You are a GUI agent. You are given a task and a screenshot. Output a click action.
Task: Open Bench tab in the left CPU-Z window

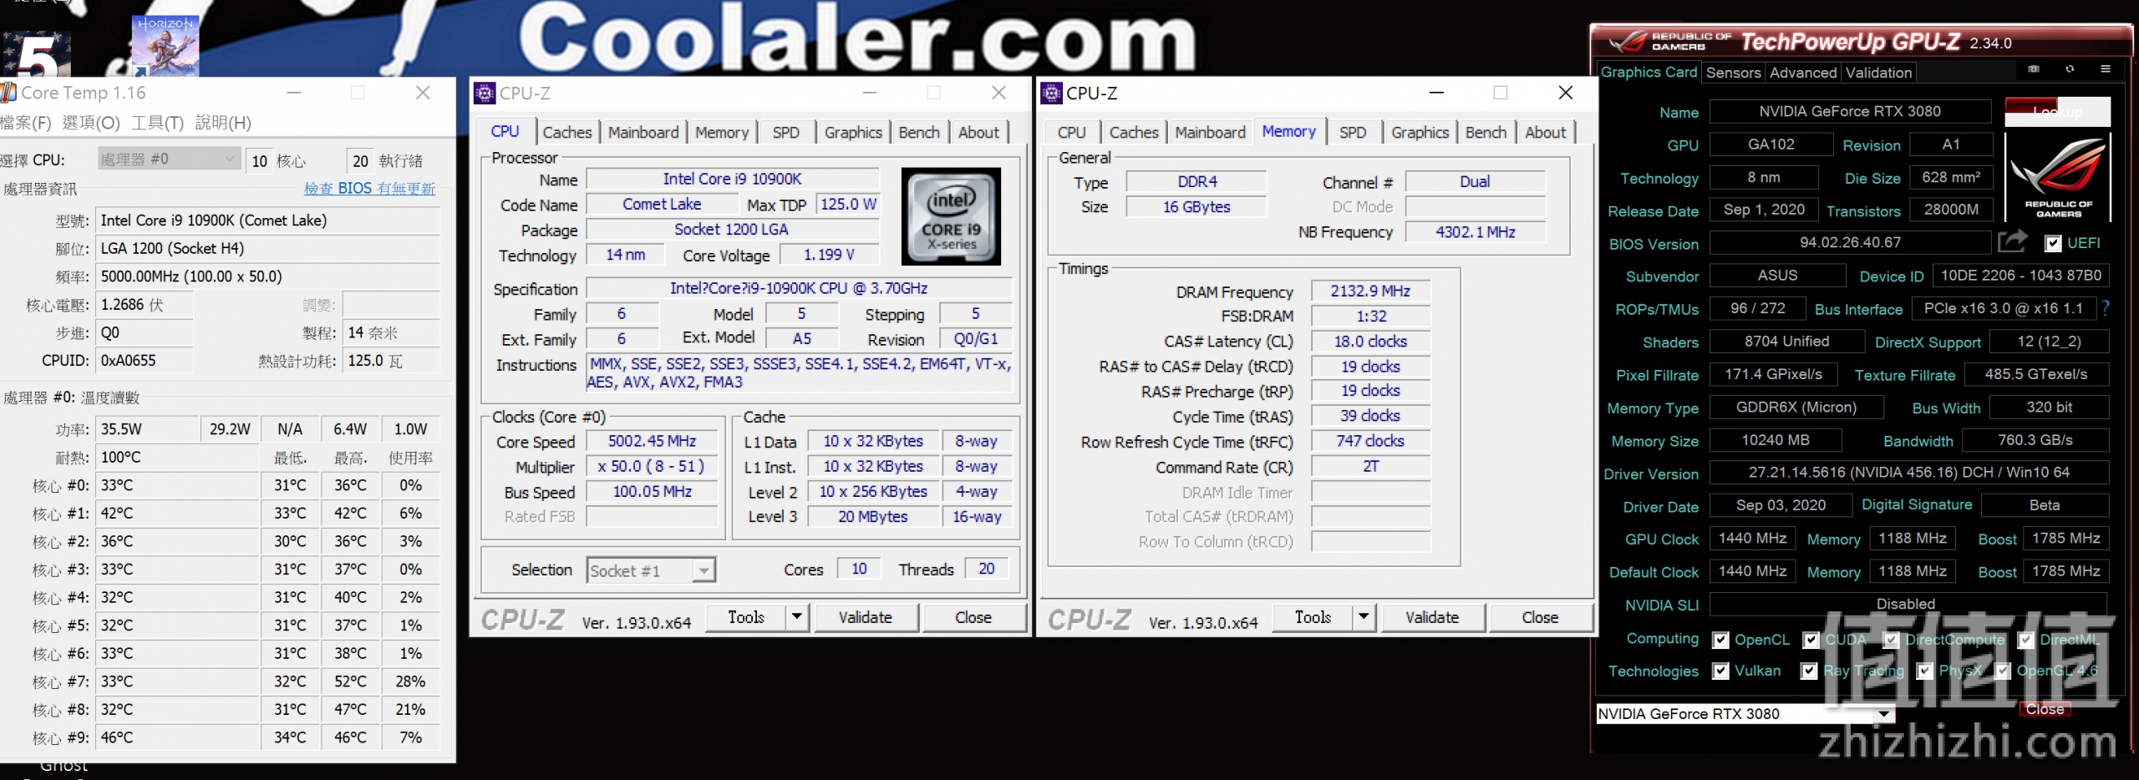coord(918,132)
